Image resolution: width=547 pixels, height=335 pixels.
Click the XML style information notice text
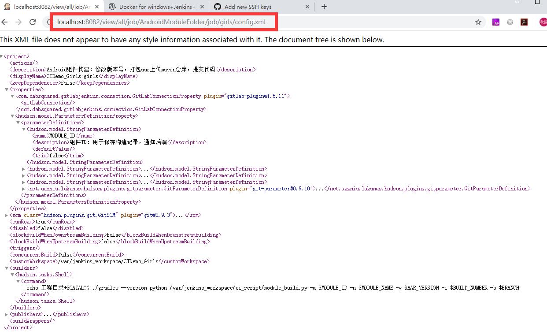tap(192, 40)
